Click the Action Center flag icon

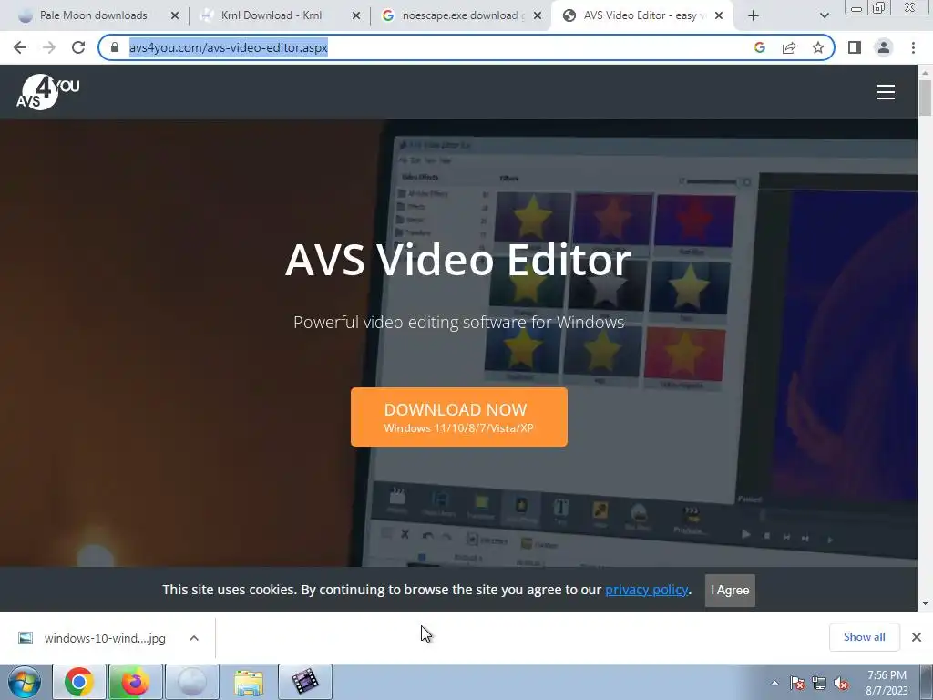click(797, 683)
